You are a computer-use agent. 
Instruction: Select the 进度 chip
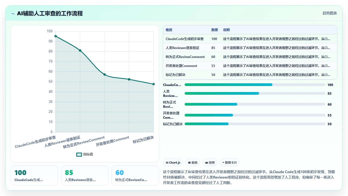(210, 163)
